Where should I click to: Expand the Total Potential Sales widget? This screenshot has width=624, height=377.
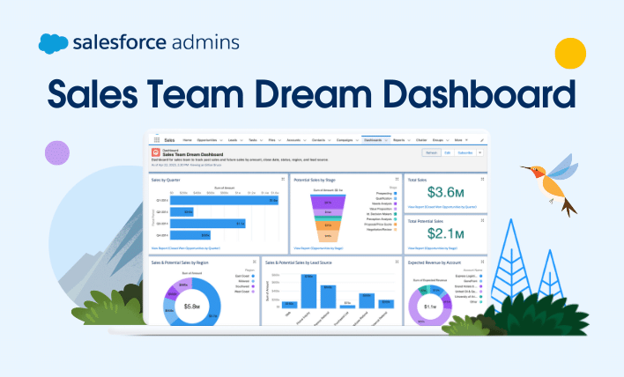(x=482, y=220)
